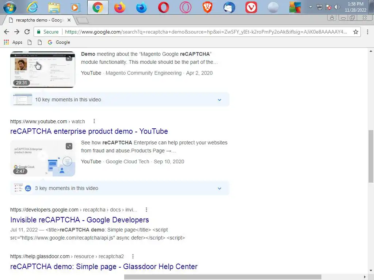This screenshot has width=374, height=280.
Task: Click the scroll down arrow
Action: [x=371, y=271]
